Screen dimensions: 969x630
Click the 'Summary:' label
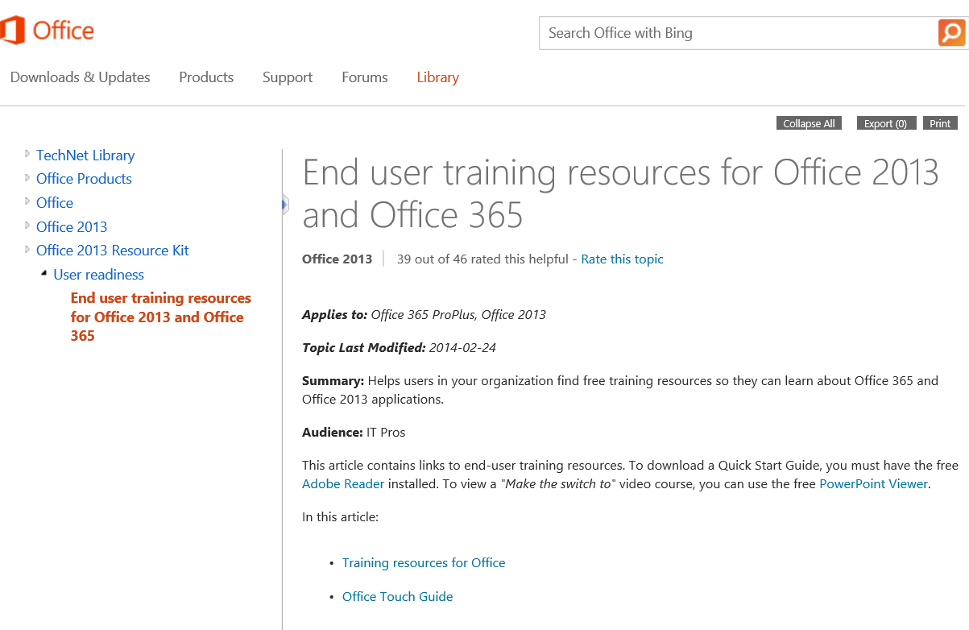click(x=333, y=381)
